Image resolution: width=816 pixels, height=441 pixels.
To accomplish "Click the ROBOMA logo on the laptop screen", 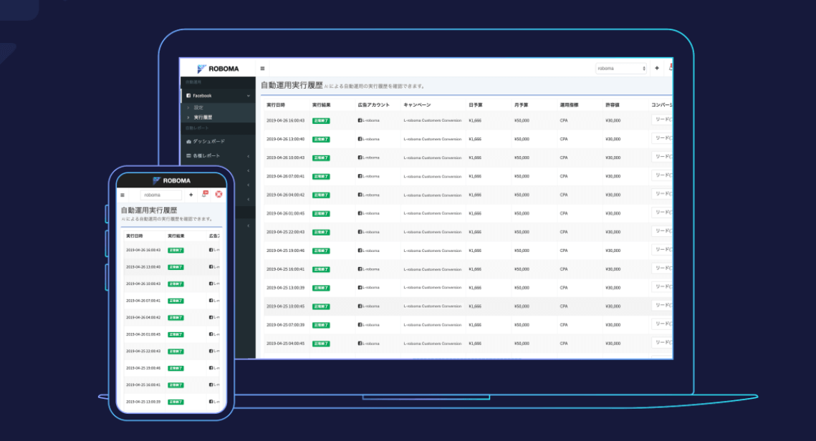I will [x=218, y=69].
